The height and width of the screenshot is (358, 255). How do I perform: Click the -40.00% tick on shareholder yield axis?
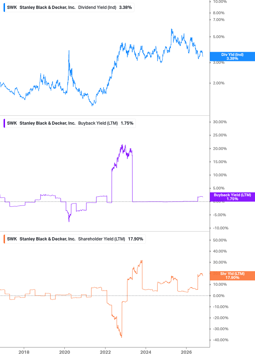pyautogui.click(x=221, y=340)
